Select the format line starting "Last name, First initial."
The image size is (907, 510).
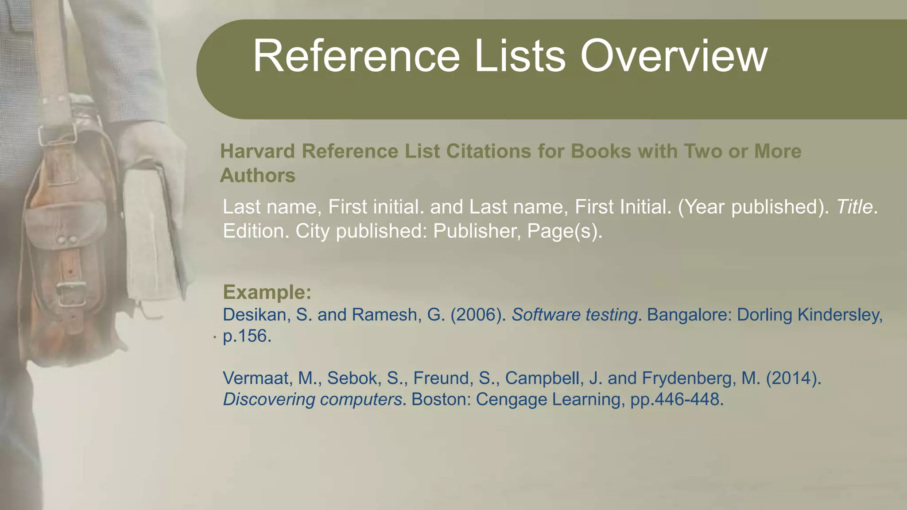pos(550,207)
